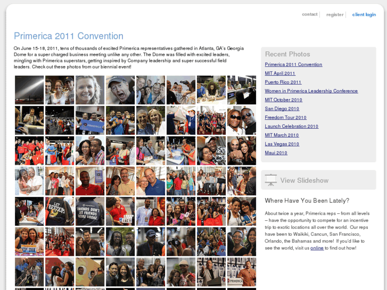This screenshot has height=290, width=387.
Task: Open thumbnail of group in red shirts
Action: (x=29, y=151)
